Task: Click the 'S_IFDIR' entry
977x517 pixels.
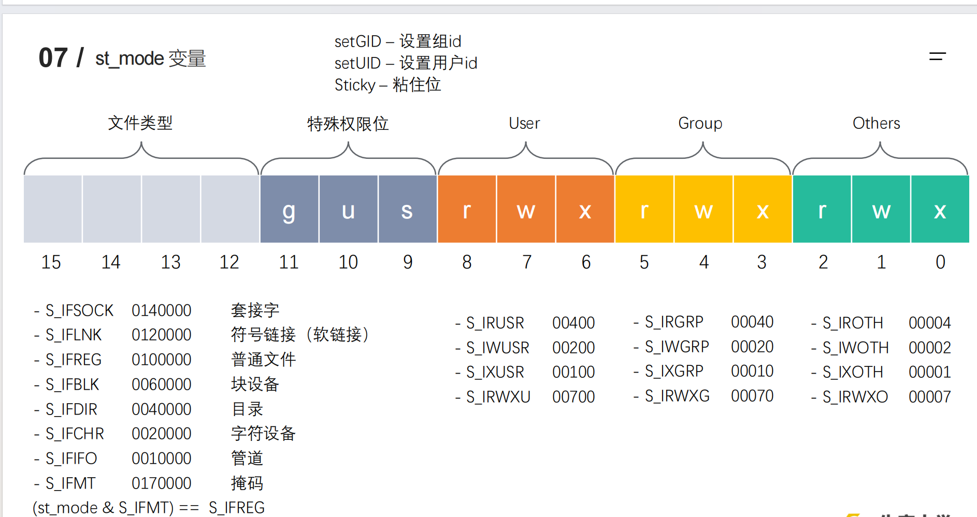Action: coord(71,409)
